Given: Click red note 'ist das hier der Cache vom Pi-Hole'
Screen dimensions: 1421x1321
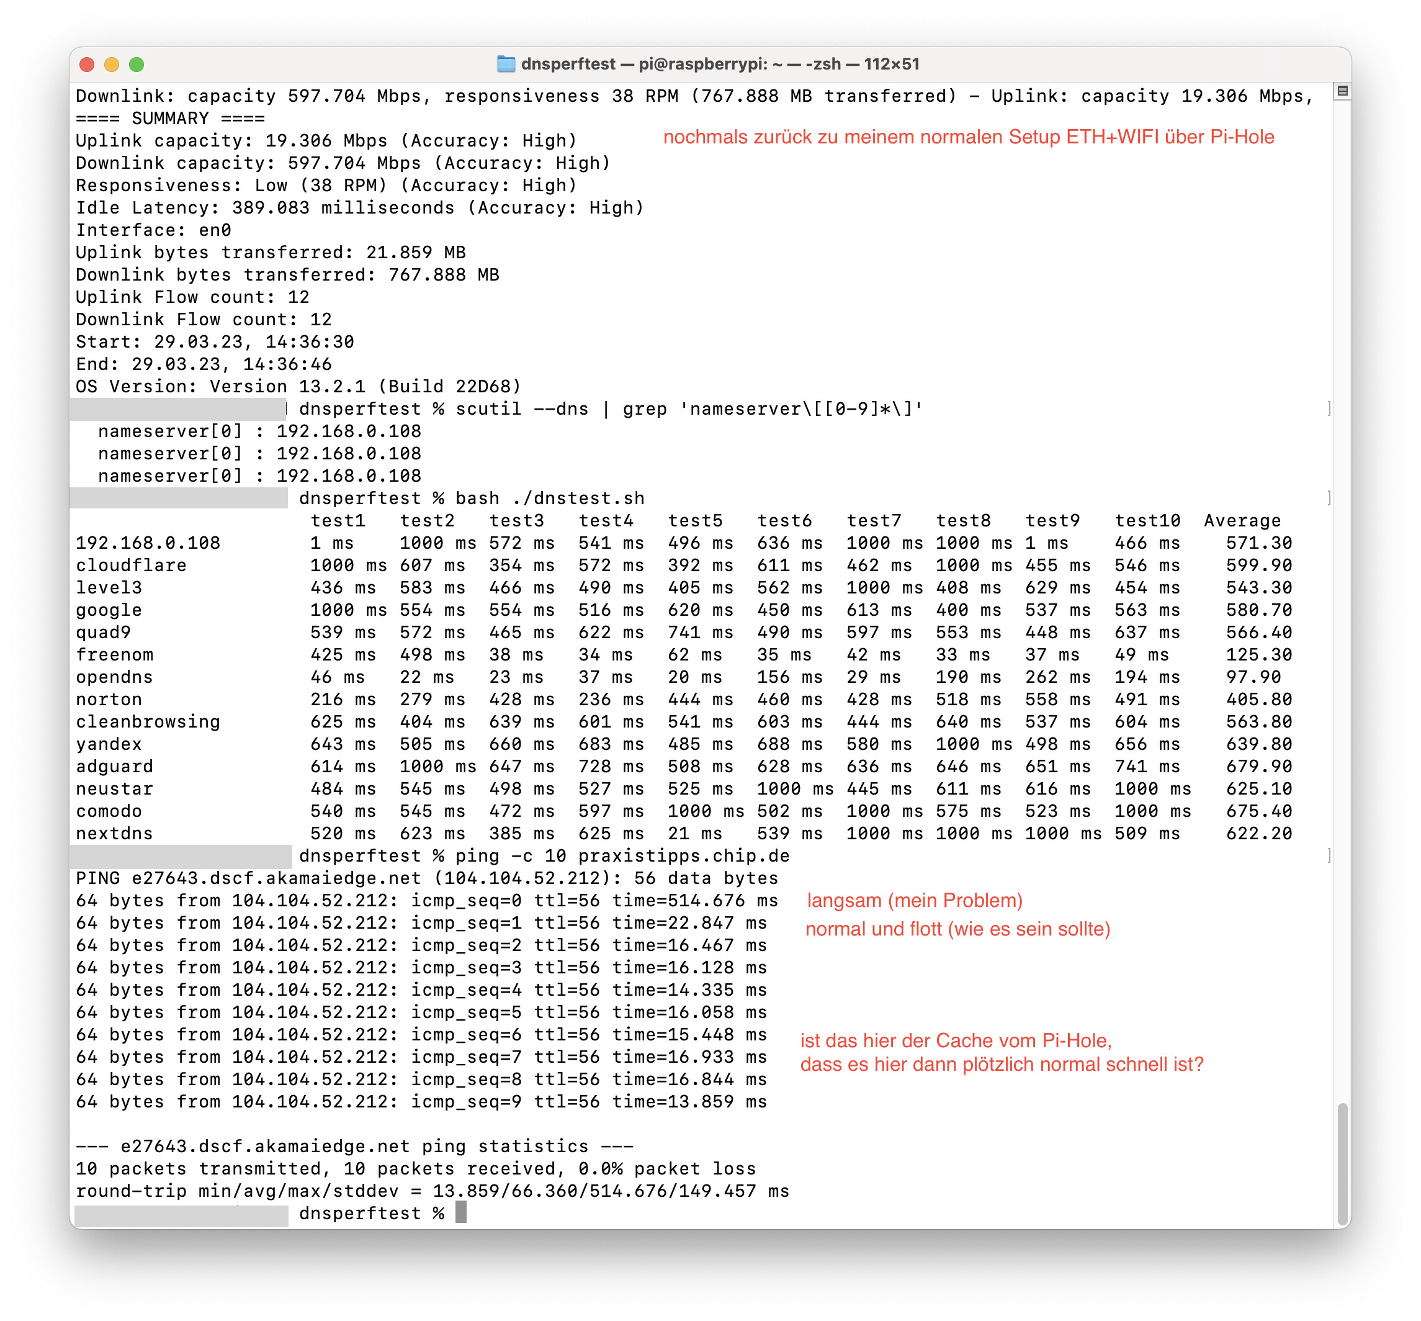Looking at the screenshot, I should [956, 1040].
